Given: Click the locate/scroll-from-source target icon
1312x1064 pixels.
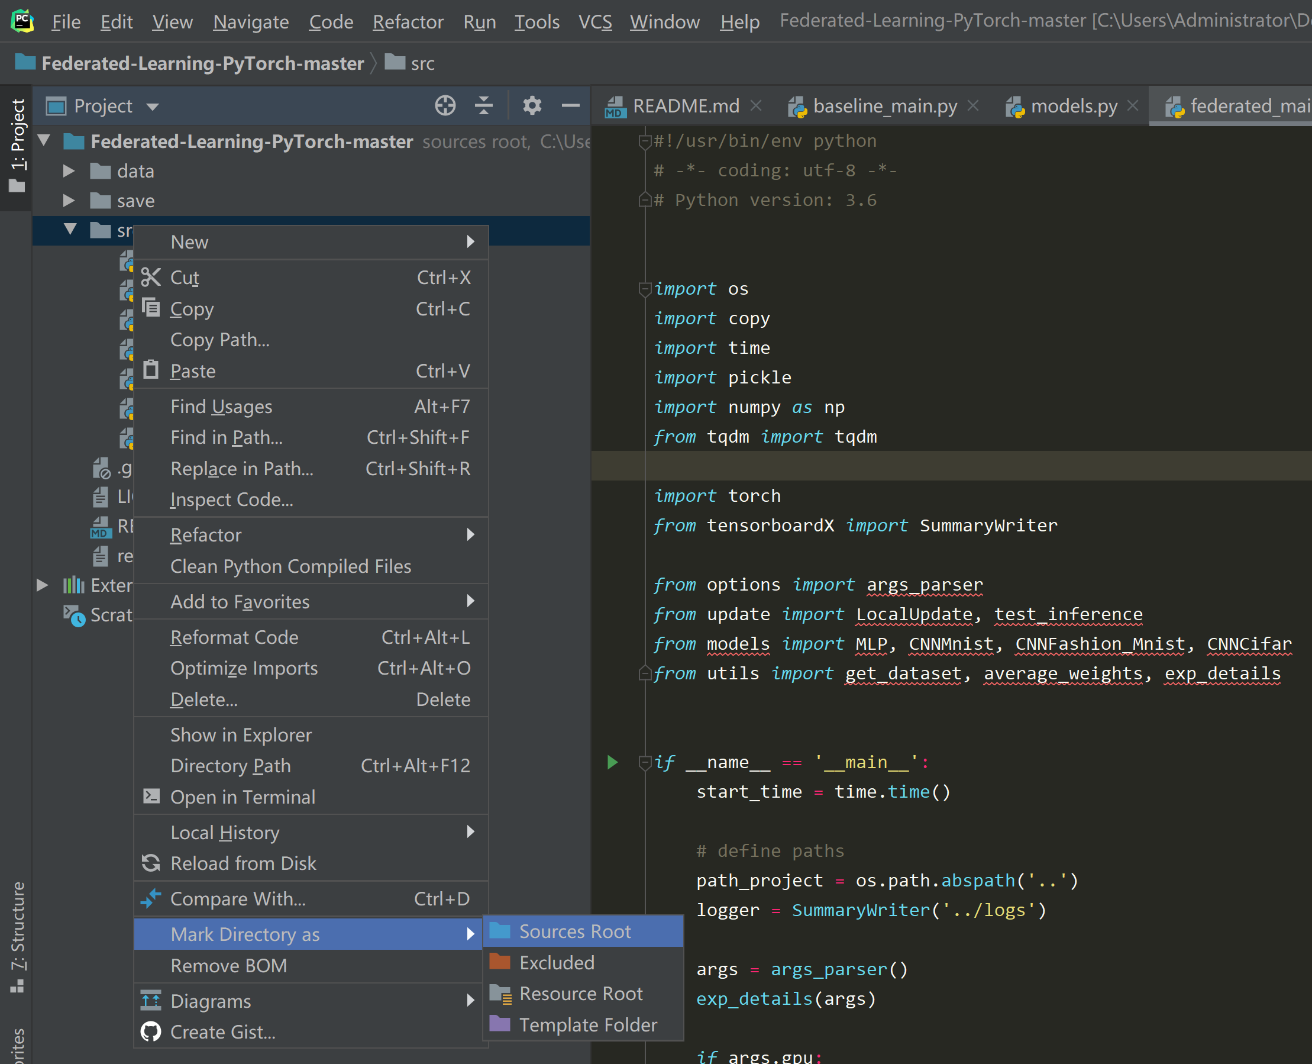Looking at the screenshot, I should 445,106.
